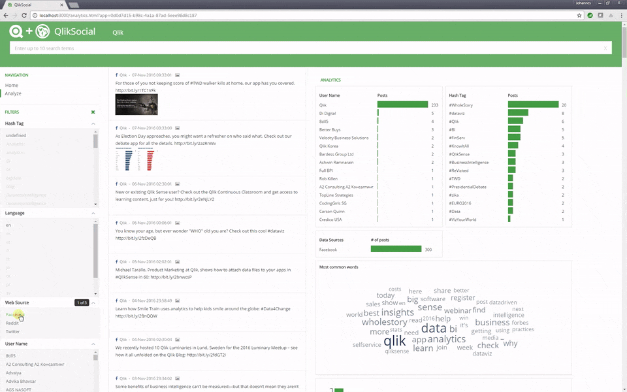Collapse the Web Source filter section

pyautogui.click(x=93, y=302)
